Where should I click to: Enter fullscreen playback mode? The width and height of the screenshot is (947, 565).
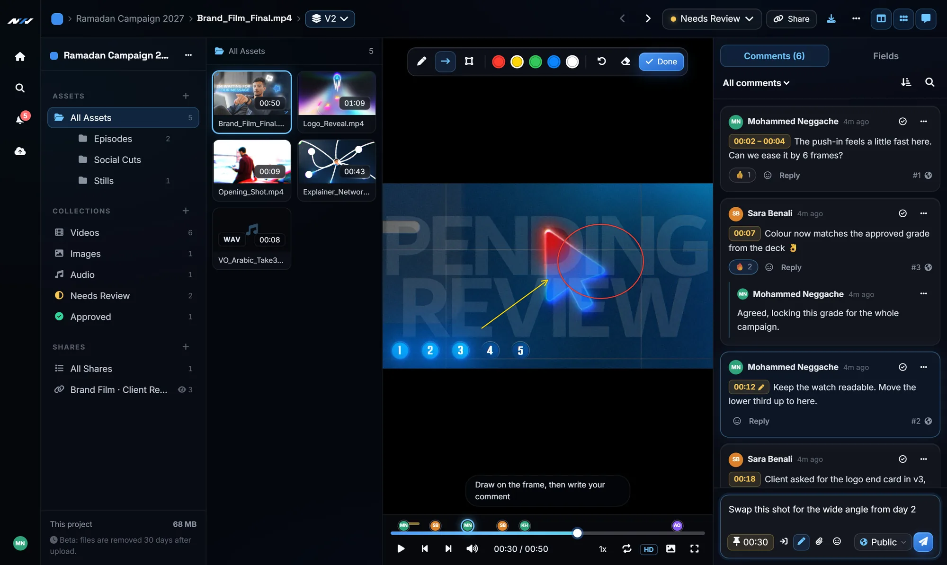(695, 549)
